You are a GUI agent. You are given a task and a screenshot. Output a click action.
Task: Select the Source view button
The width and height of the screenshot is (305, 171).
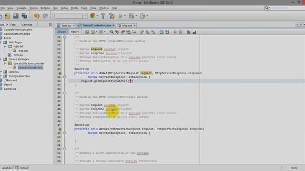click(61, 32)
